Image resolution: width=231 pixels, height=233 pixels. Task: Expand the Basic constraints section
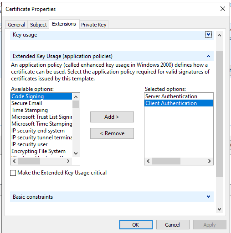(208, 196)
